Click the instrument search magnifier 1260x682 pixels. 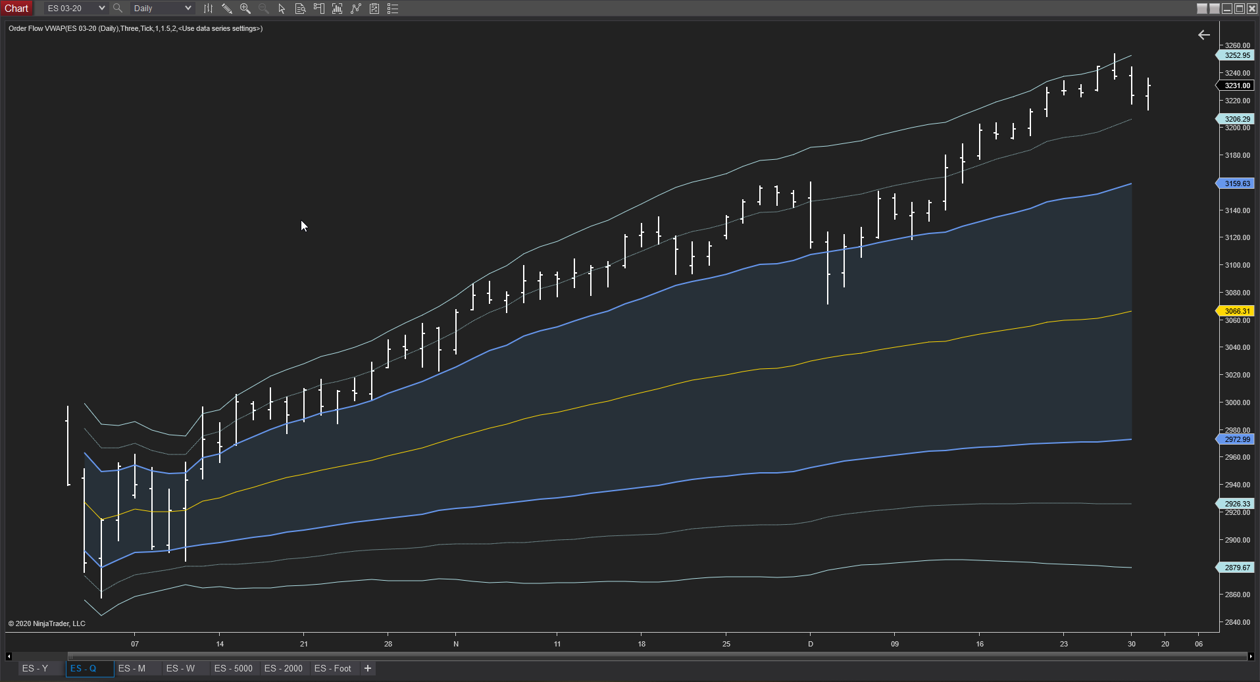point(117,8)
